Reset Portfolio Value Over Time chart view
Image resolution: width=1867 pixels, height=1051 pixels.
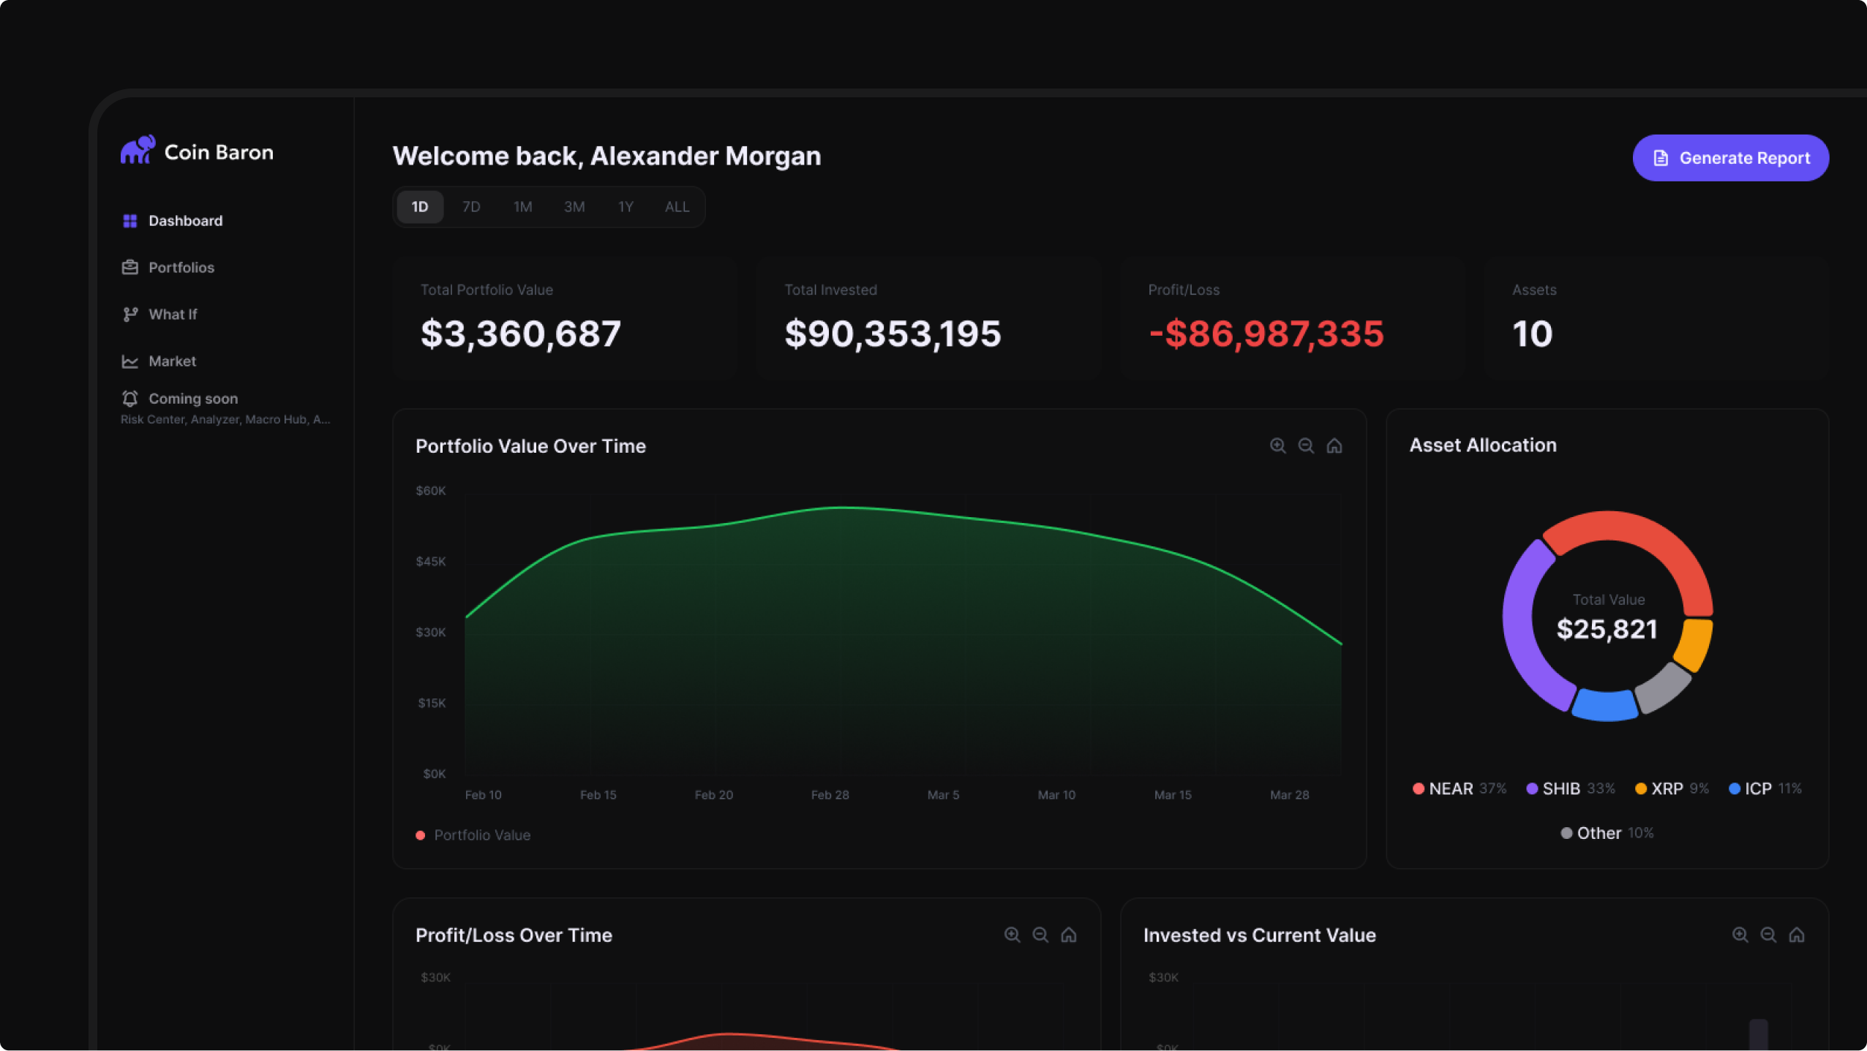[x=1334, y=446]
